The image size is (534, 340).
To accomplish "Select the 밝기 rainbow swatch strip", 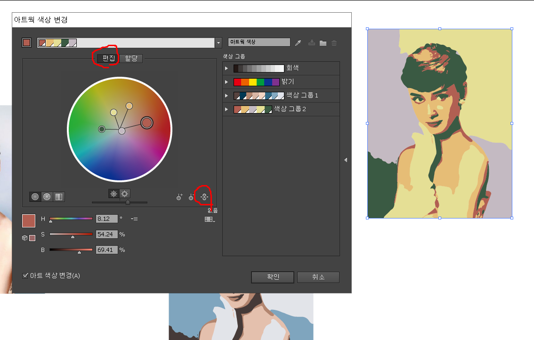I will pyautogui.click(x=257, y=82).
